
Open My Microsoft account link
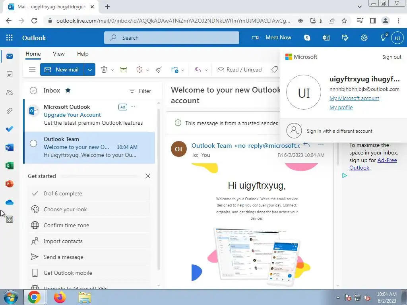(354, 98)
